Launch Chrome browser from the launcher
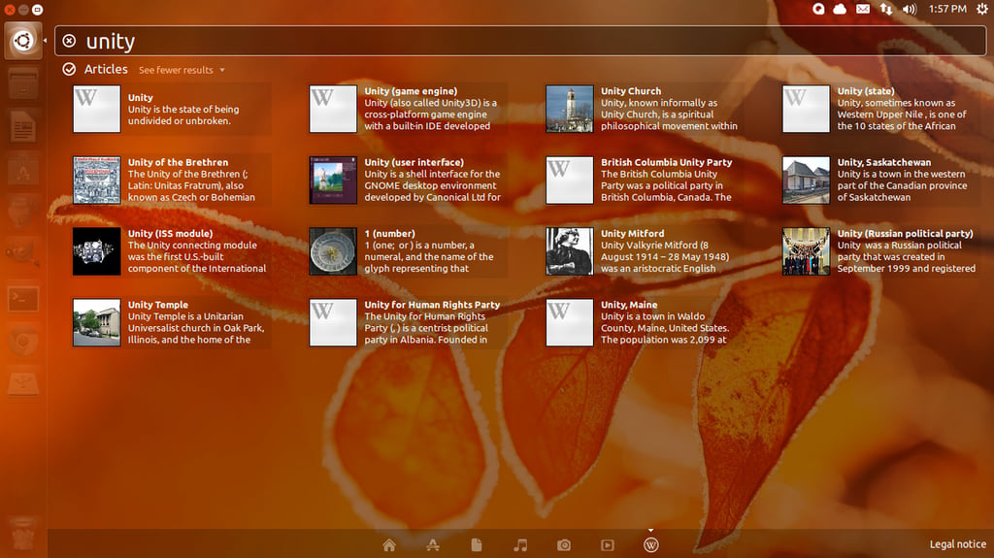Screen dimensions: 994x558 tap(23, 342)
